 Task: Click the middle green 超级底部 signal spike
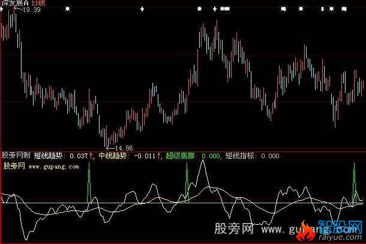tap(187, 183)
